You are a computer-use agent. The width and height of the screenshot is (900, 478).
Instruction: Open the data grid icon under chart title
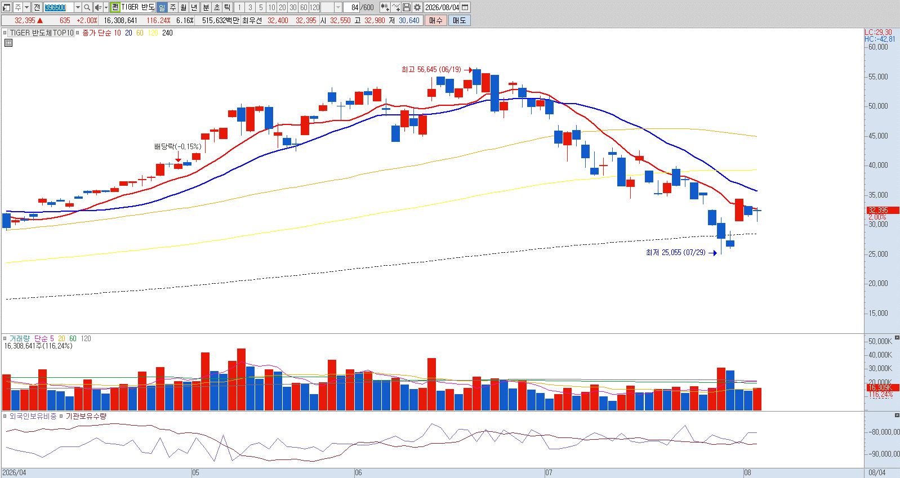point(8,43)
